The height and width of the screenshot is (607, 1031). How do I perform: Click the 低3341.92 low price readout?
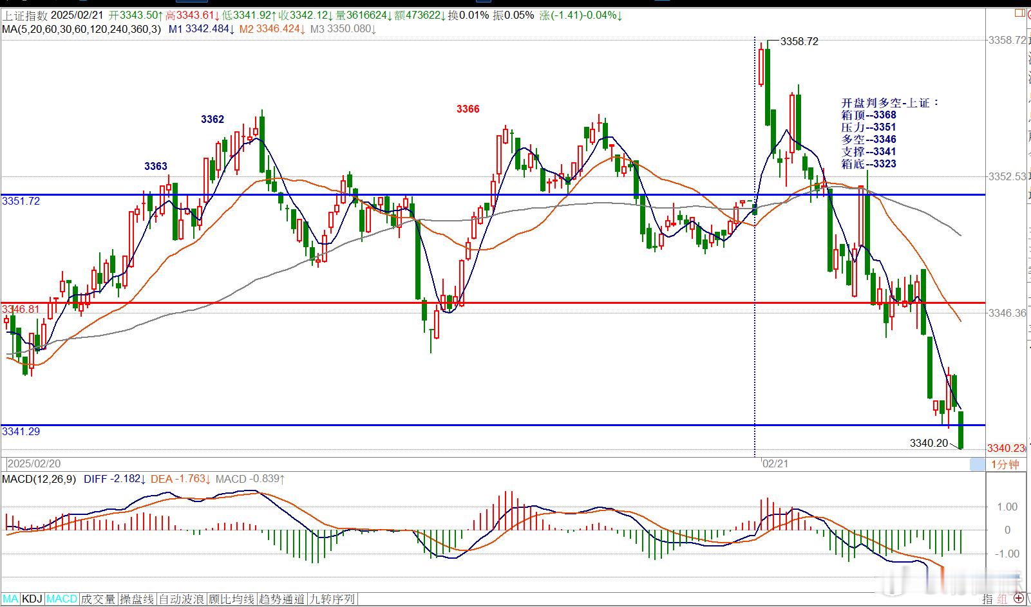click(x=249, y=15)
